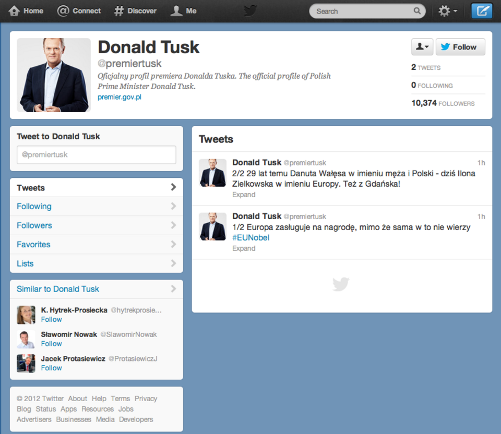Open the Apps footer link
501x434 pixels.
tap(69, 409)
